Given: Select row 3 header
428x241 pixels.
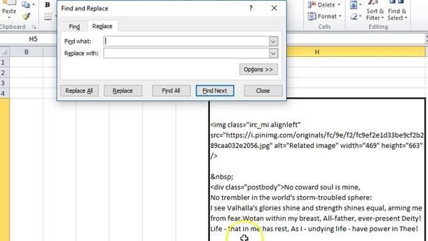Looking at the screenshot, I should (5, 83).
